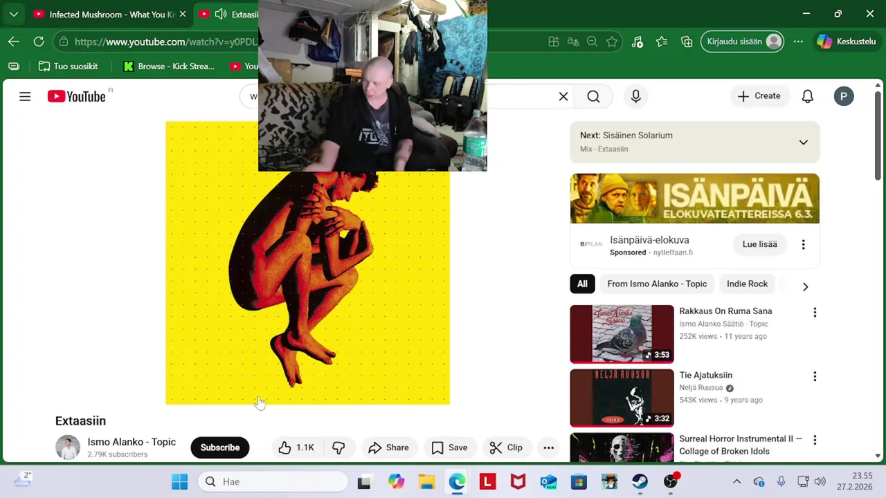Screen dimensions: 886x498
Task: Open Tie Ajatuksiin video thumbnail
Action: (x=622, y=398)
